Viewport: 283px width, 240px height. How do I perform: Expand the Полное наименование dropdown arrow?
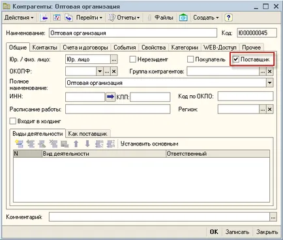click(270, 83)
